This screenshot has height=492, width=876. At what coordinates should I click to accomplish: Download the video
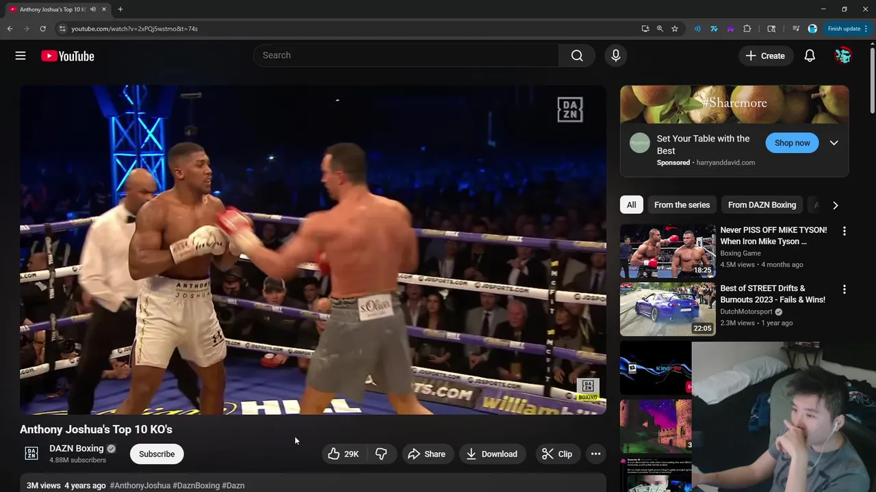tap(492, 454)
